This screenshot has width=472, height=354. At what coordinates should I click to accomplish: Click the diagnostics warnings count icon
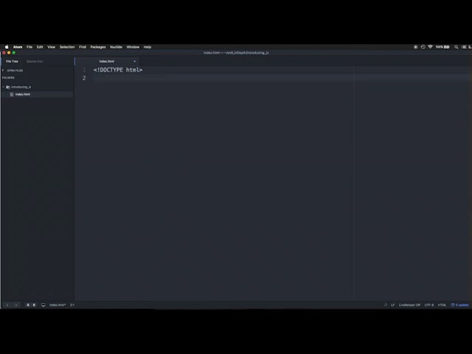[34, 305]
